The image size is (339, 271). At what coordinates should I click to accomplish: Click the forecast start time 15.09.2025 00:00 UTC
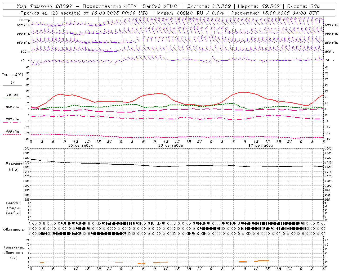coord(120,13)
